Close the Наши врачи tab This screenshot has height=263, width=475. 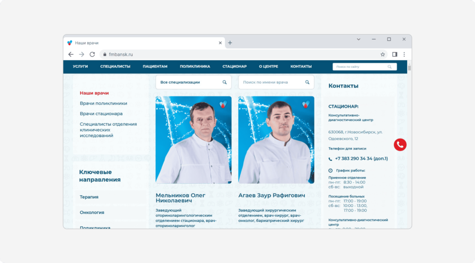[x=220, y=43]
